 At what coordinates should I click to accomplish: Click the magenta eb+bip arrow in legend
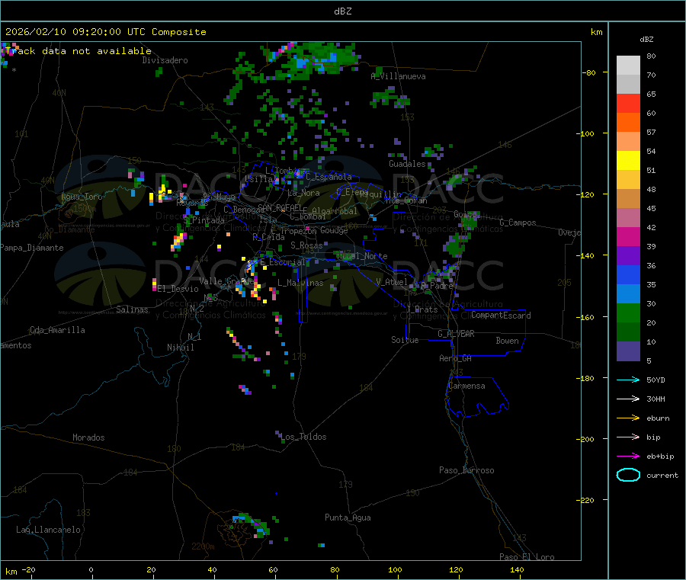(628, 456)
